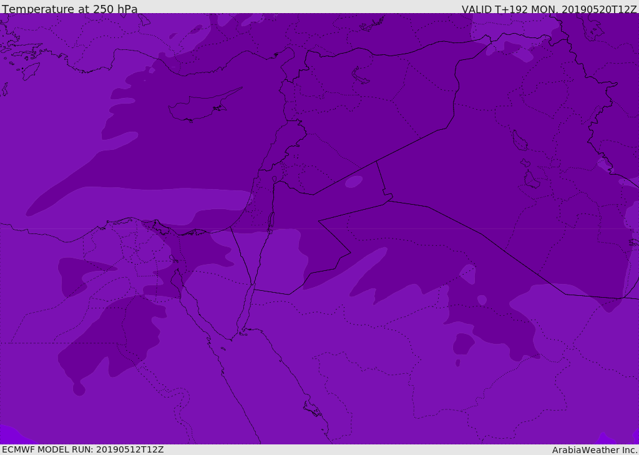Click the small light oval patch in the dark area

354,182
